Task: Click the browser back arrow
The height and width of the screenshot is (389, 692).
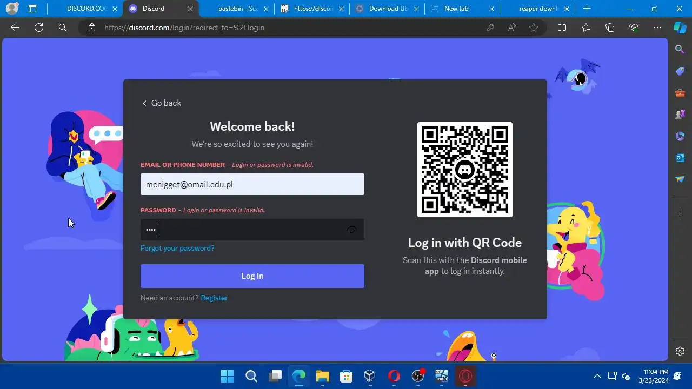Action: [x=15, y=28]
